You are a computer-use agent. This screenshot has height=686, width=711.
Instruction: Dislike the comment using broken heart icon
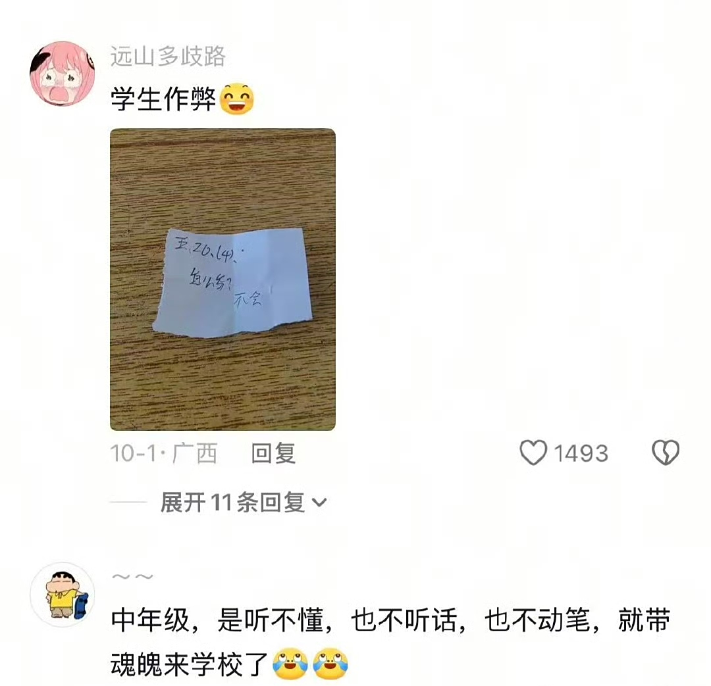click(x=665, y=453)
